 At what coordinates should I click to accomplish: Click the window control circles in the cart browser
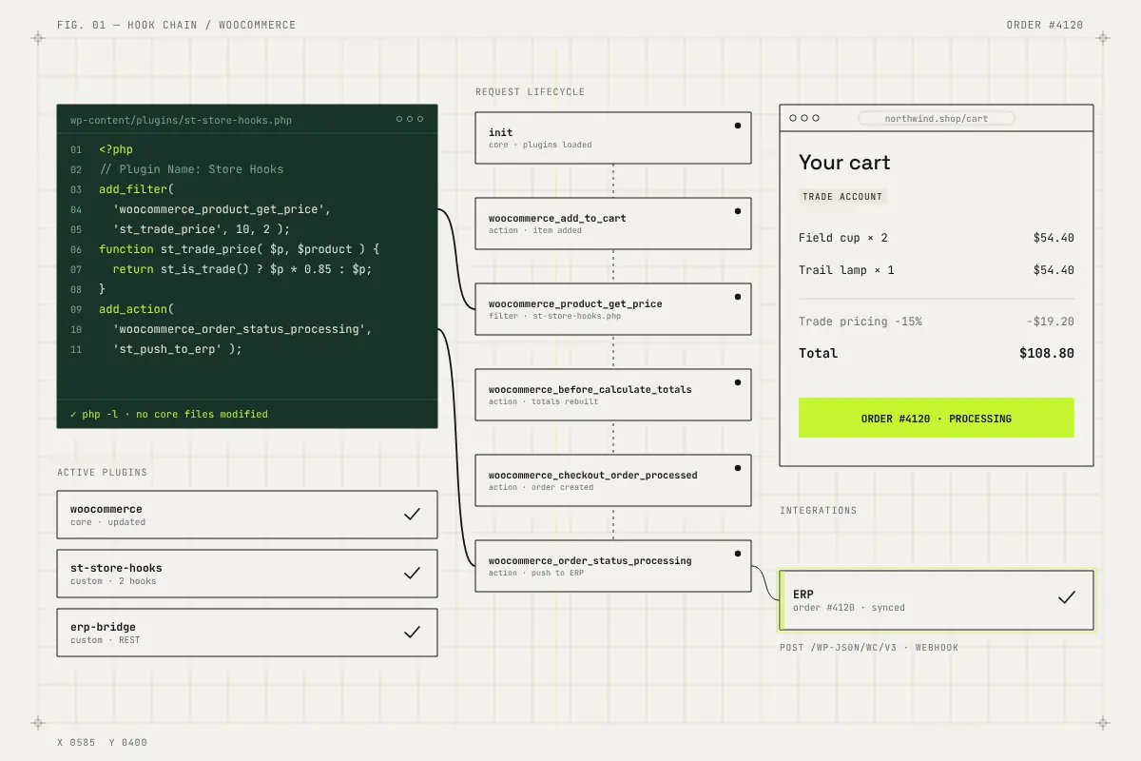tap(804, 118)
